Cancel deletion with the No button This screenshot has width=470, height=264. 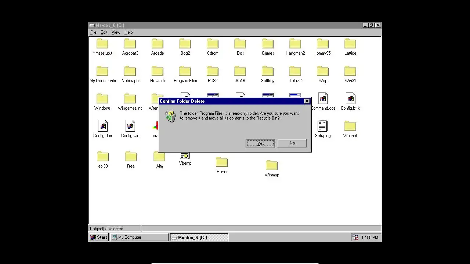(x=292, y=143)
